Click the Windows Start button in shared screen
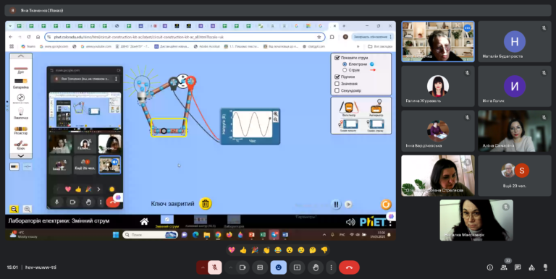This screenshot has width=556, height=279. click(116, 235)
